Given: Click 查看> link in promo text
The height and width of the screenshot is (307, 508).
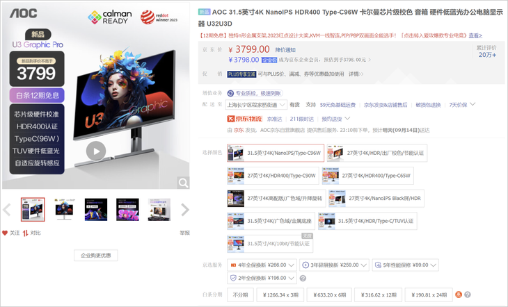Looking at the screenshot, I should [x=475, y=35].
